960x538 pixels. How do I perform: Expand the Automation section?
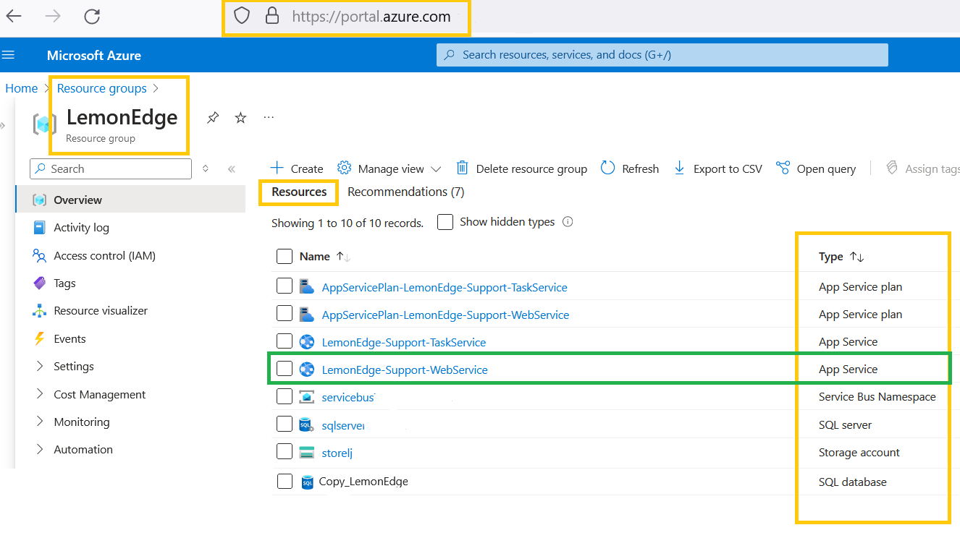40,449
